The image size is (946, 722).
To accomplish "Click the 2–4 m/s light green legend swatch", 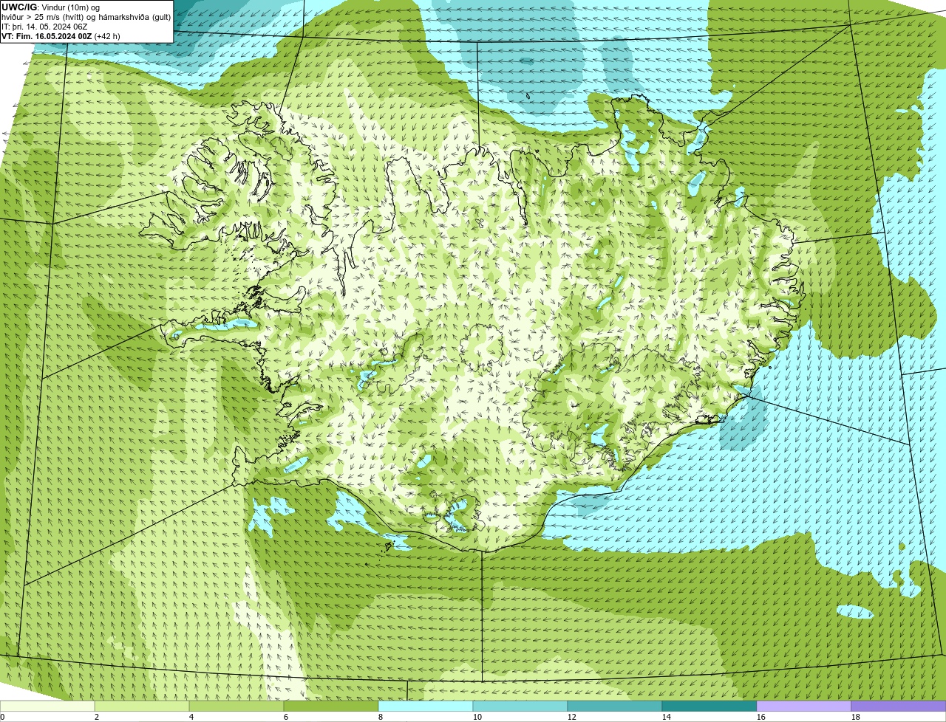I will coord(142,706).
